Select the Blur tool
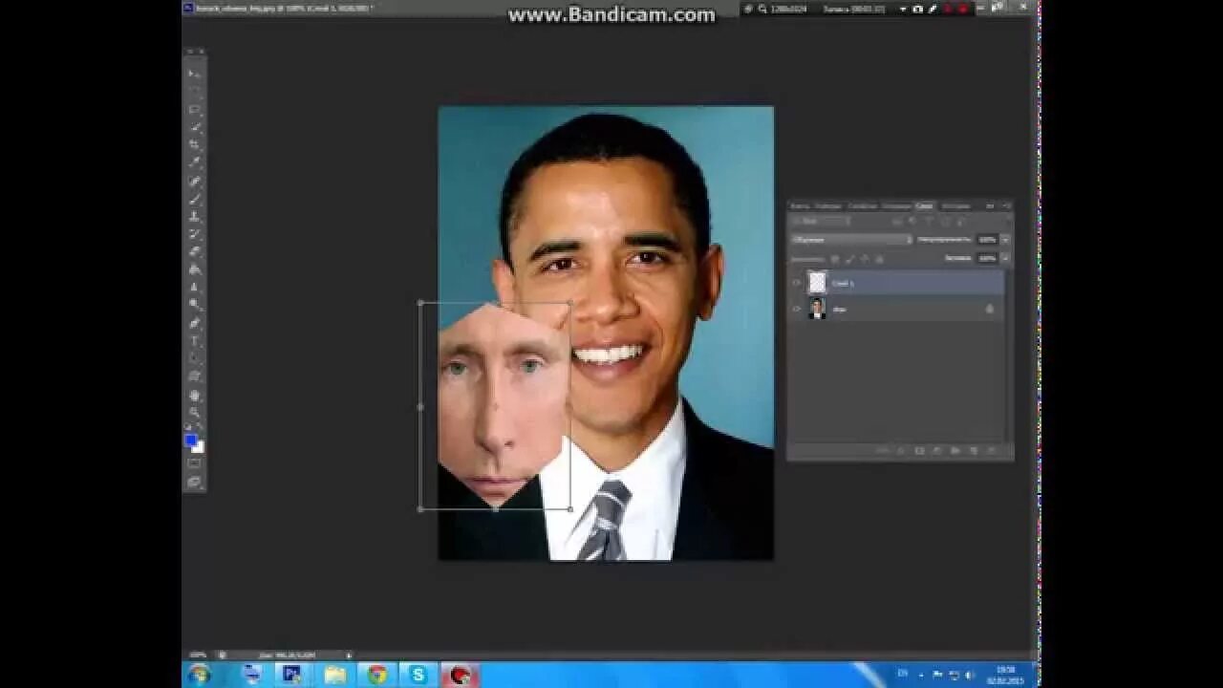This screenshot has height=688, width=1223. pyautogui.click(x=194, y=287)
